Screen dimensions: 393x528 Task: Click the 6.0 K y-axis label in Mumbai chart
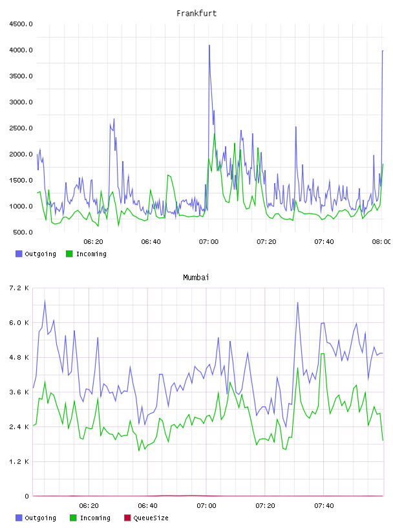[x=19, y=323]
